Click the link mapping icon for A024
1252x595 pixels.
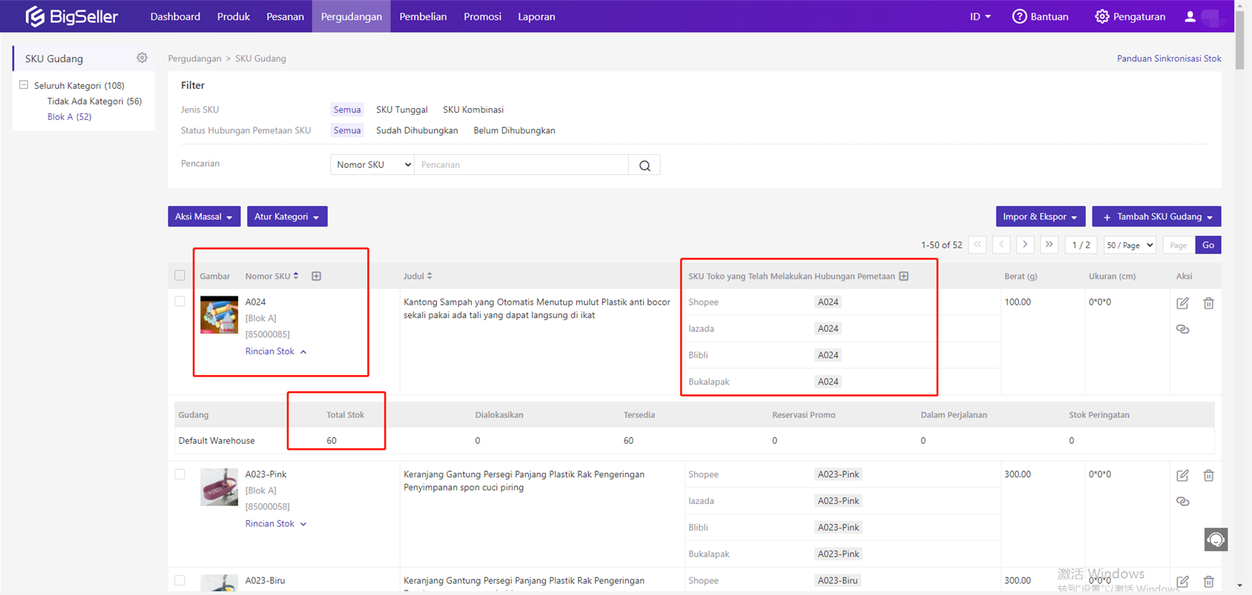coord(1182,329)
